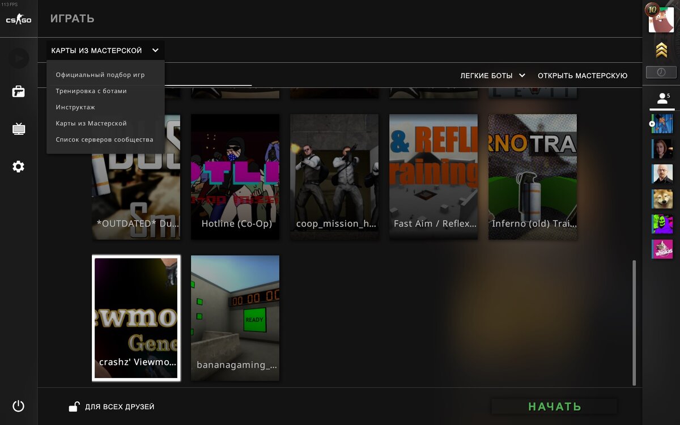Screen dimensions: 680x425
Task: Choose Карты из Мастерской entry
Action: (91, 123)
